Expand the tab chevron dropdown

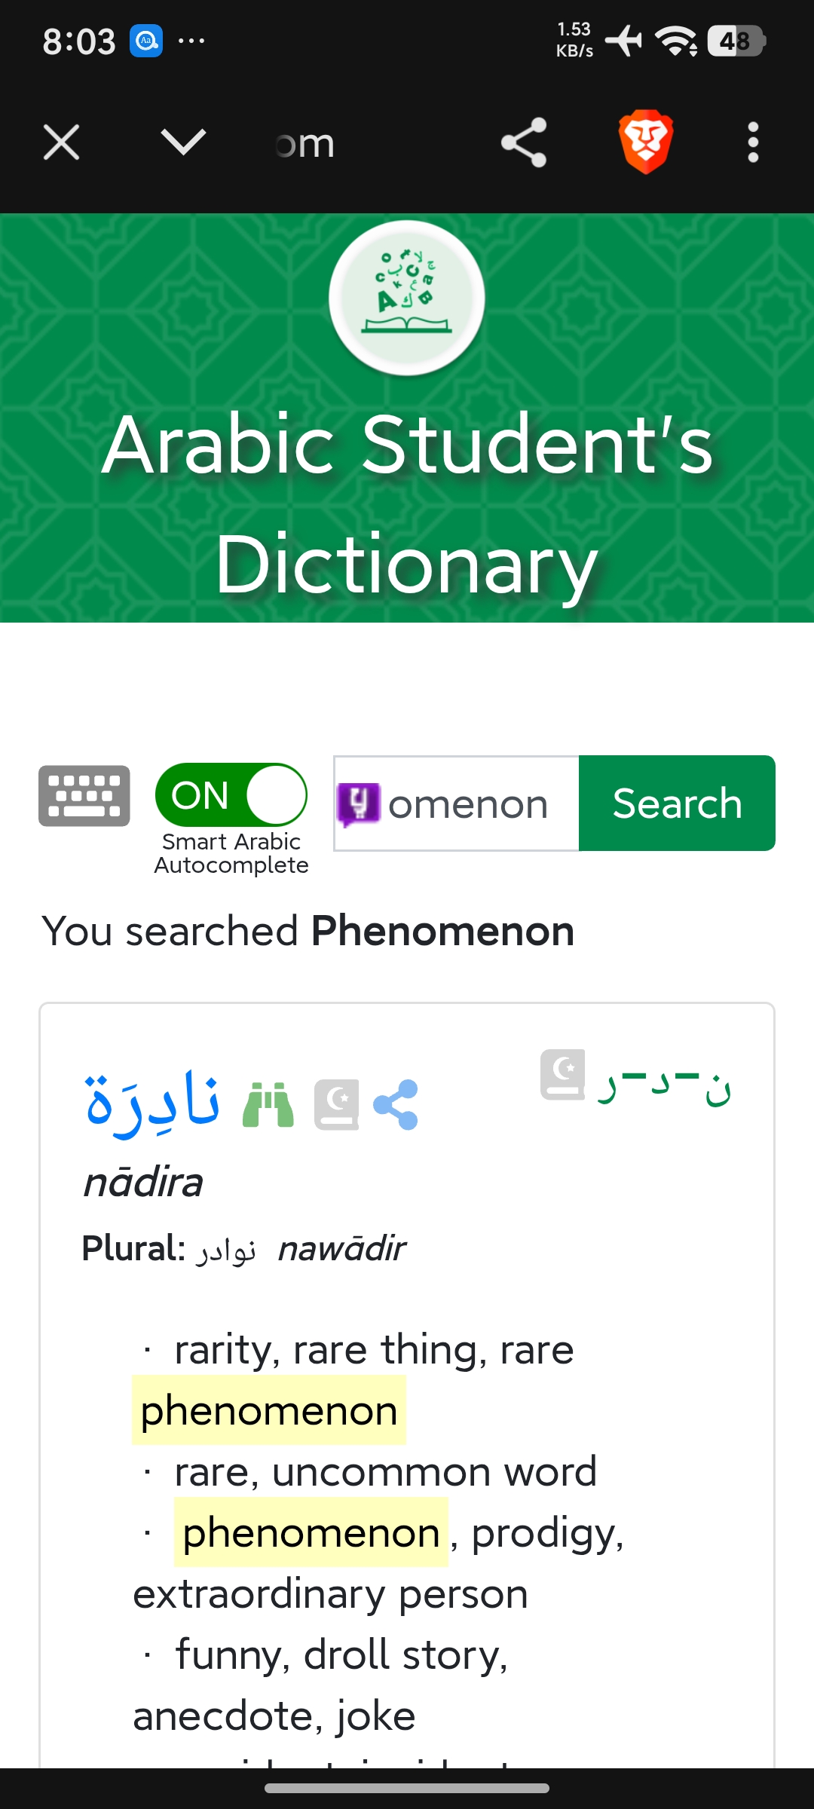pyautogui.click(x=183, y=142)
